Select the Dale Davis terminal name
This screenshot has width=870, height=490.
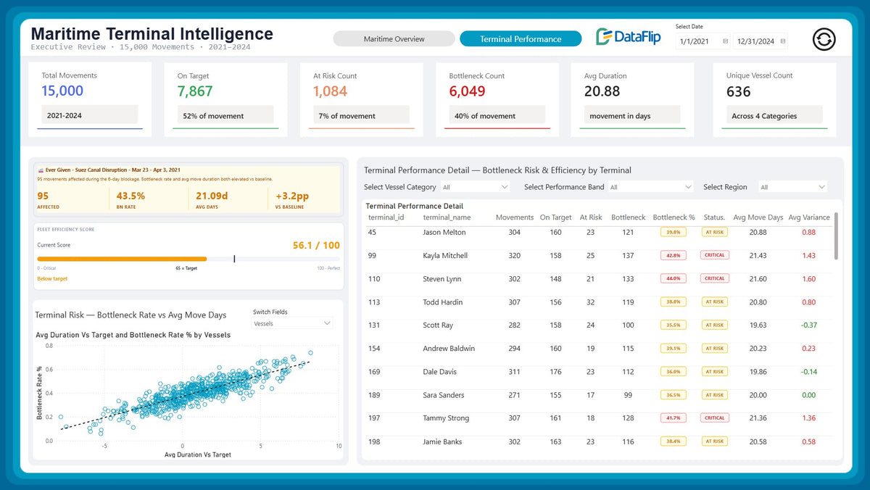coord(440,372)
